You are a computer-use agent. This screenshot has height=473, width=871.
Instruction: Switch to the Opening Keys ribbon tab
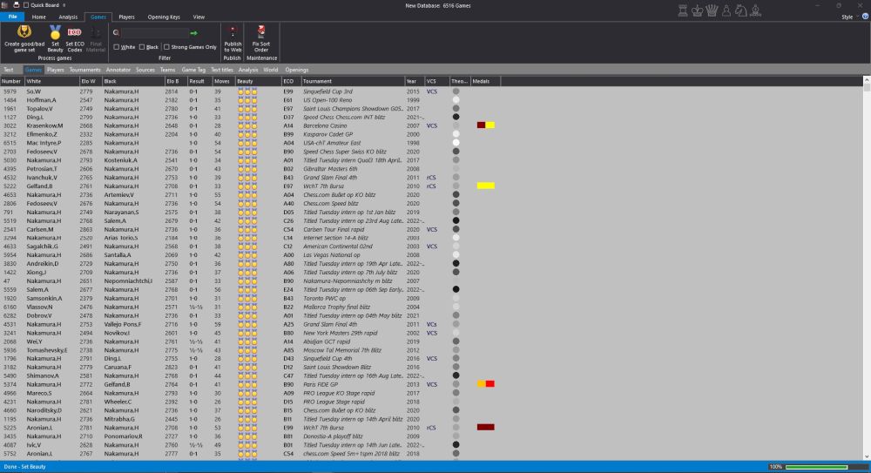pos(164,17)
